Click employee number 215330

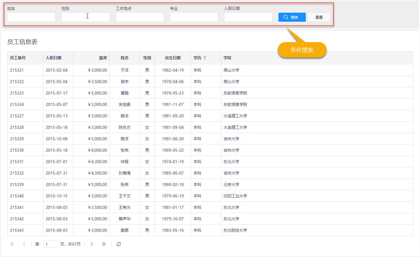pos(17,150)
